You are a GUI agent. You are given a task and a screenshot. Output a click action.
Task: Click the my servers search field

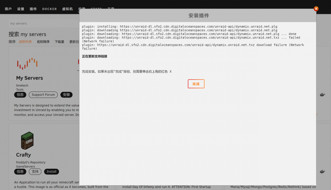[x=44, y=24]
